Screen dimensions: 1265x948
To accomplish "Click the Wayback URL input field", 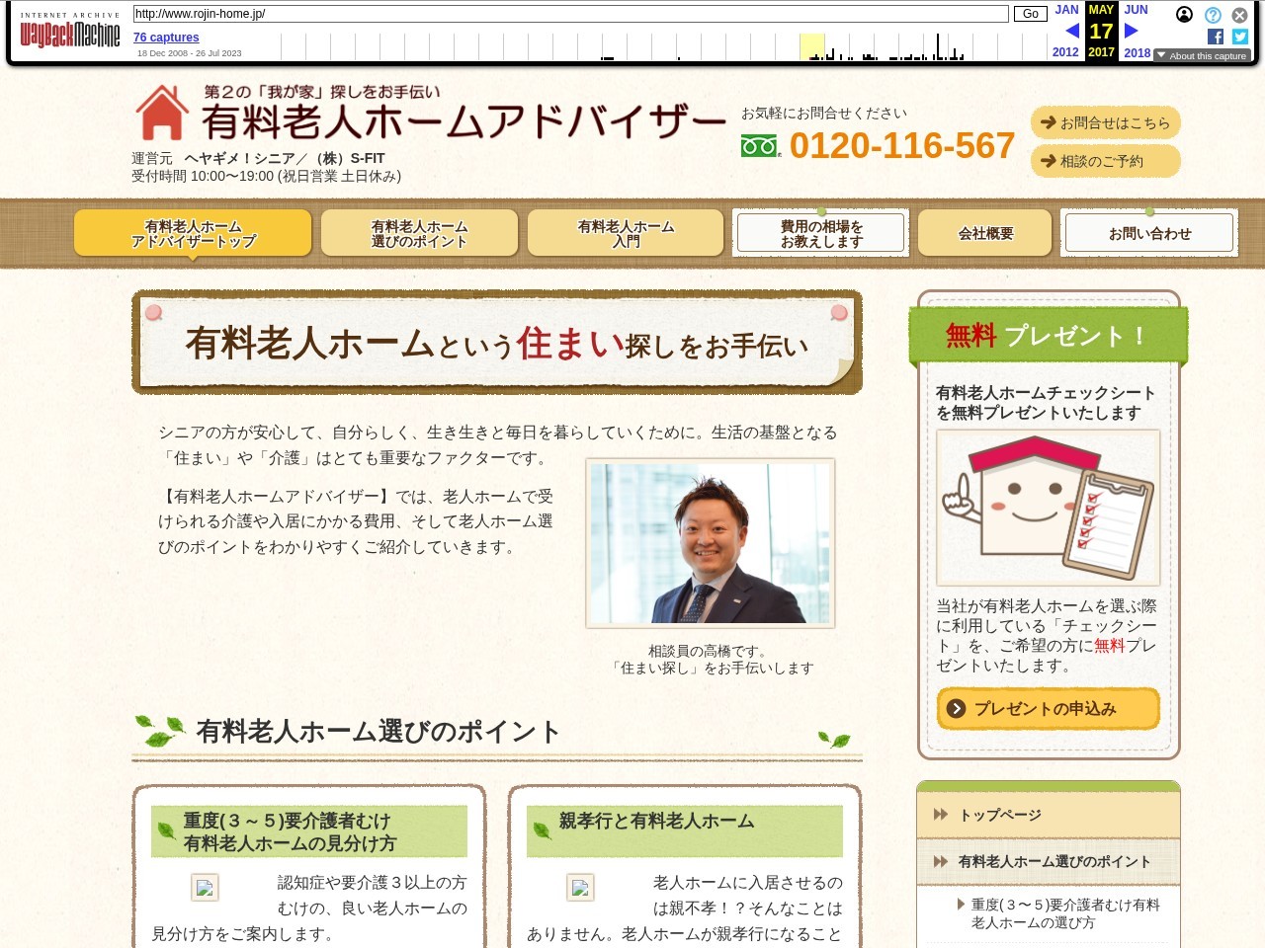I will coord(570,14).
